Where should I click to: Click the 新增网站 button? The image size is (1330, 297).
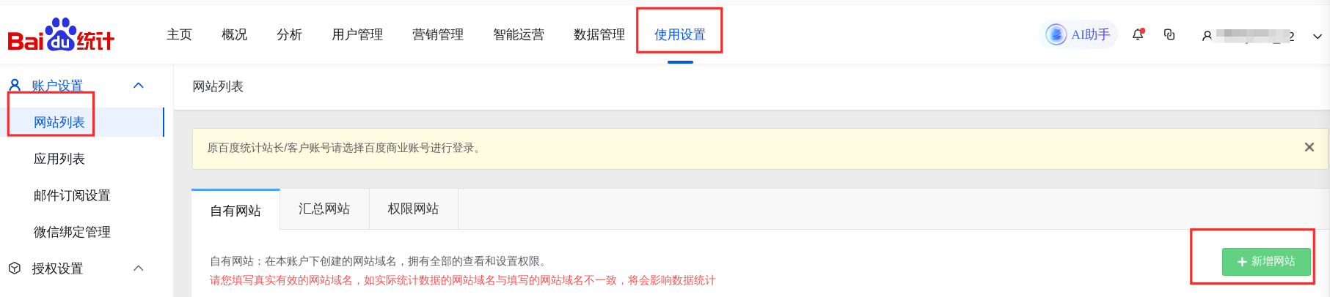1266,261
